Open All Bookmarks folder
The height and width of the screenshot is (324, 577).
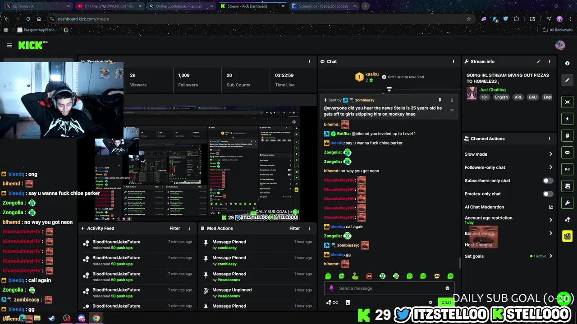[558, 30]
